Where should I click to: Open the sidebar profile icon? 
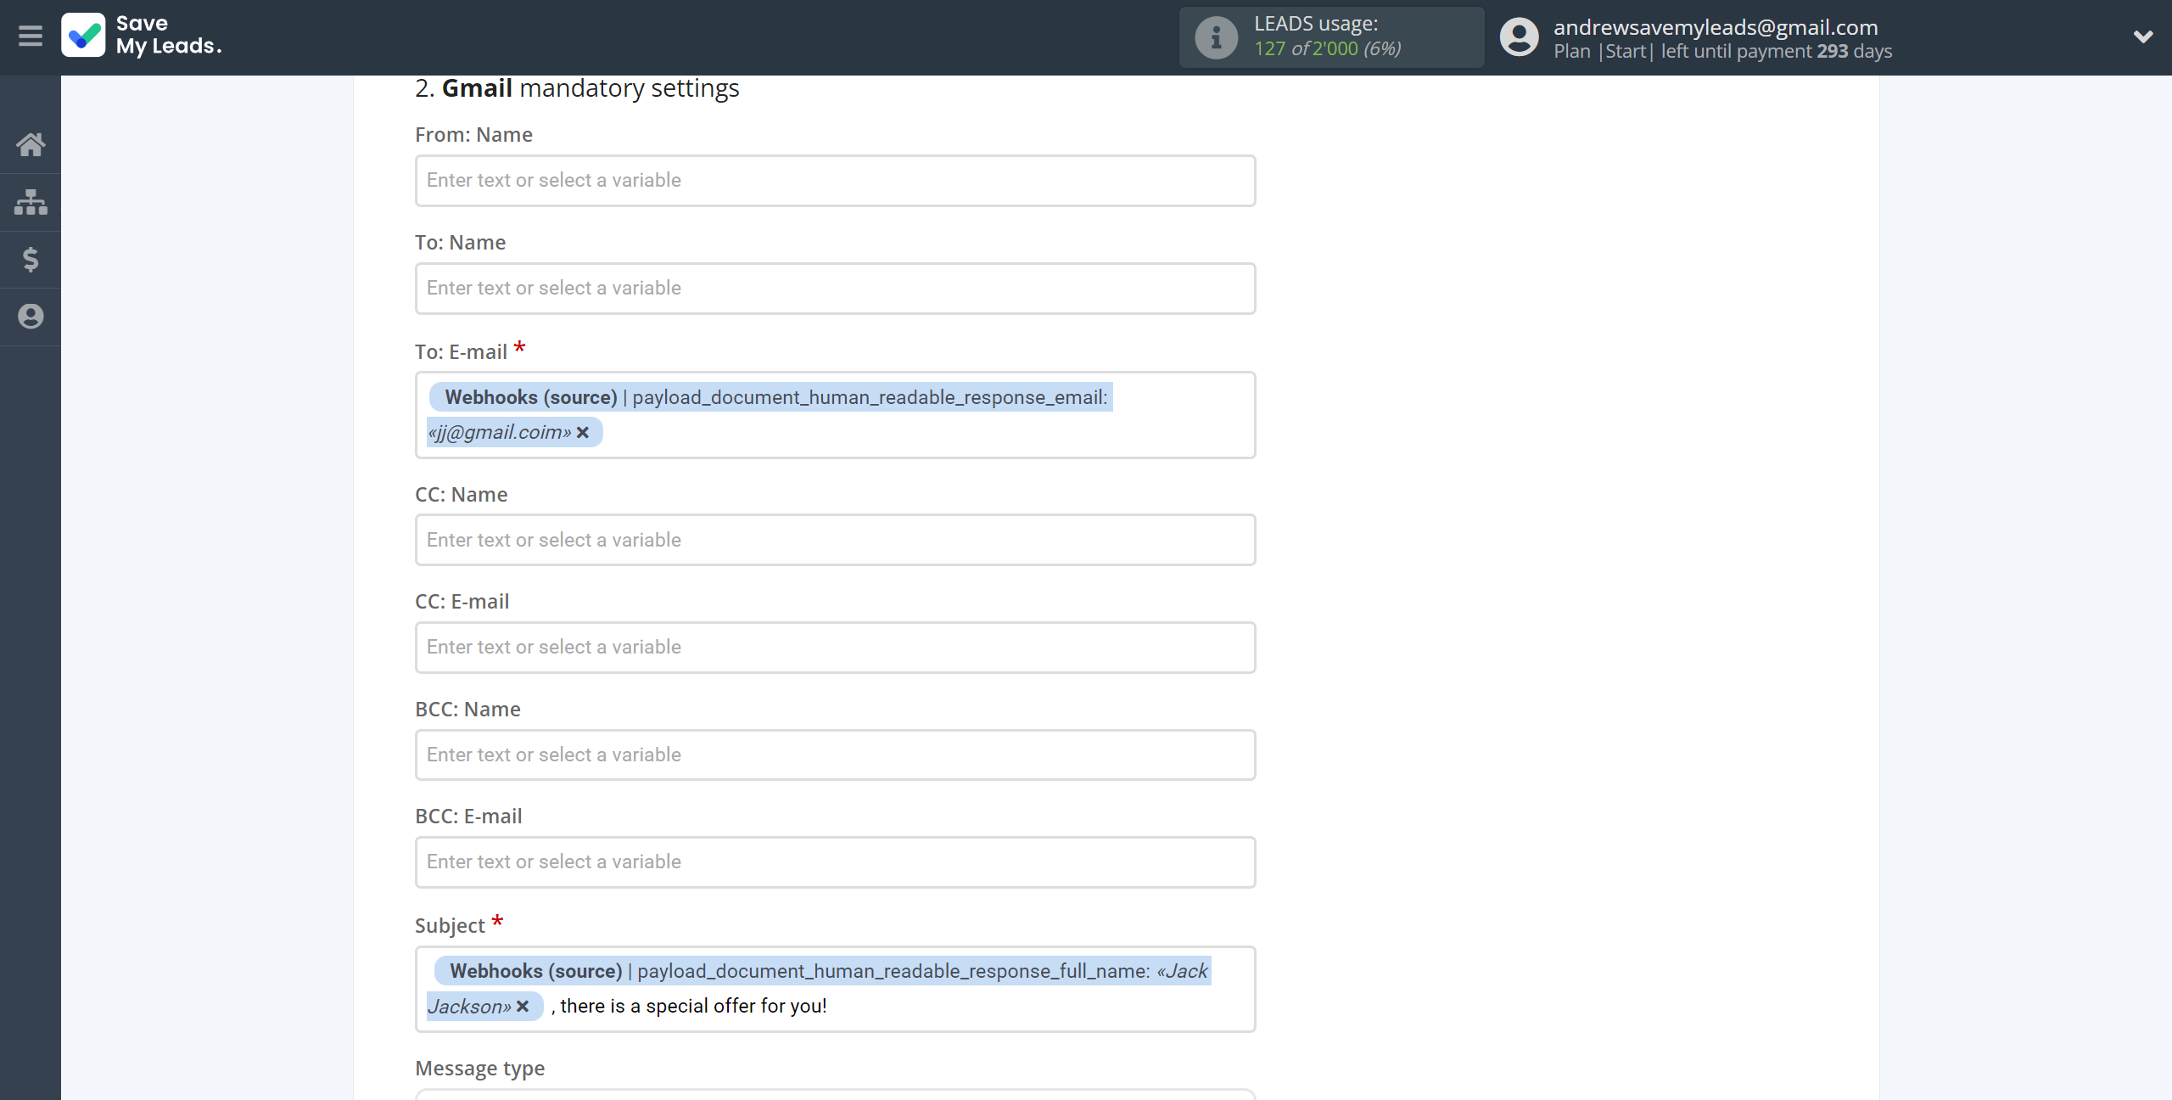31,317
